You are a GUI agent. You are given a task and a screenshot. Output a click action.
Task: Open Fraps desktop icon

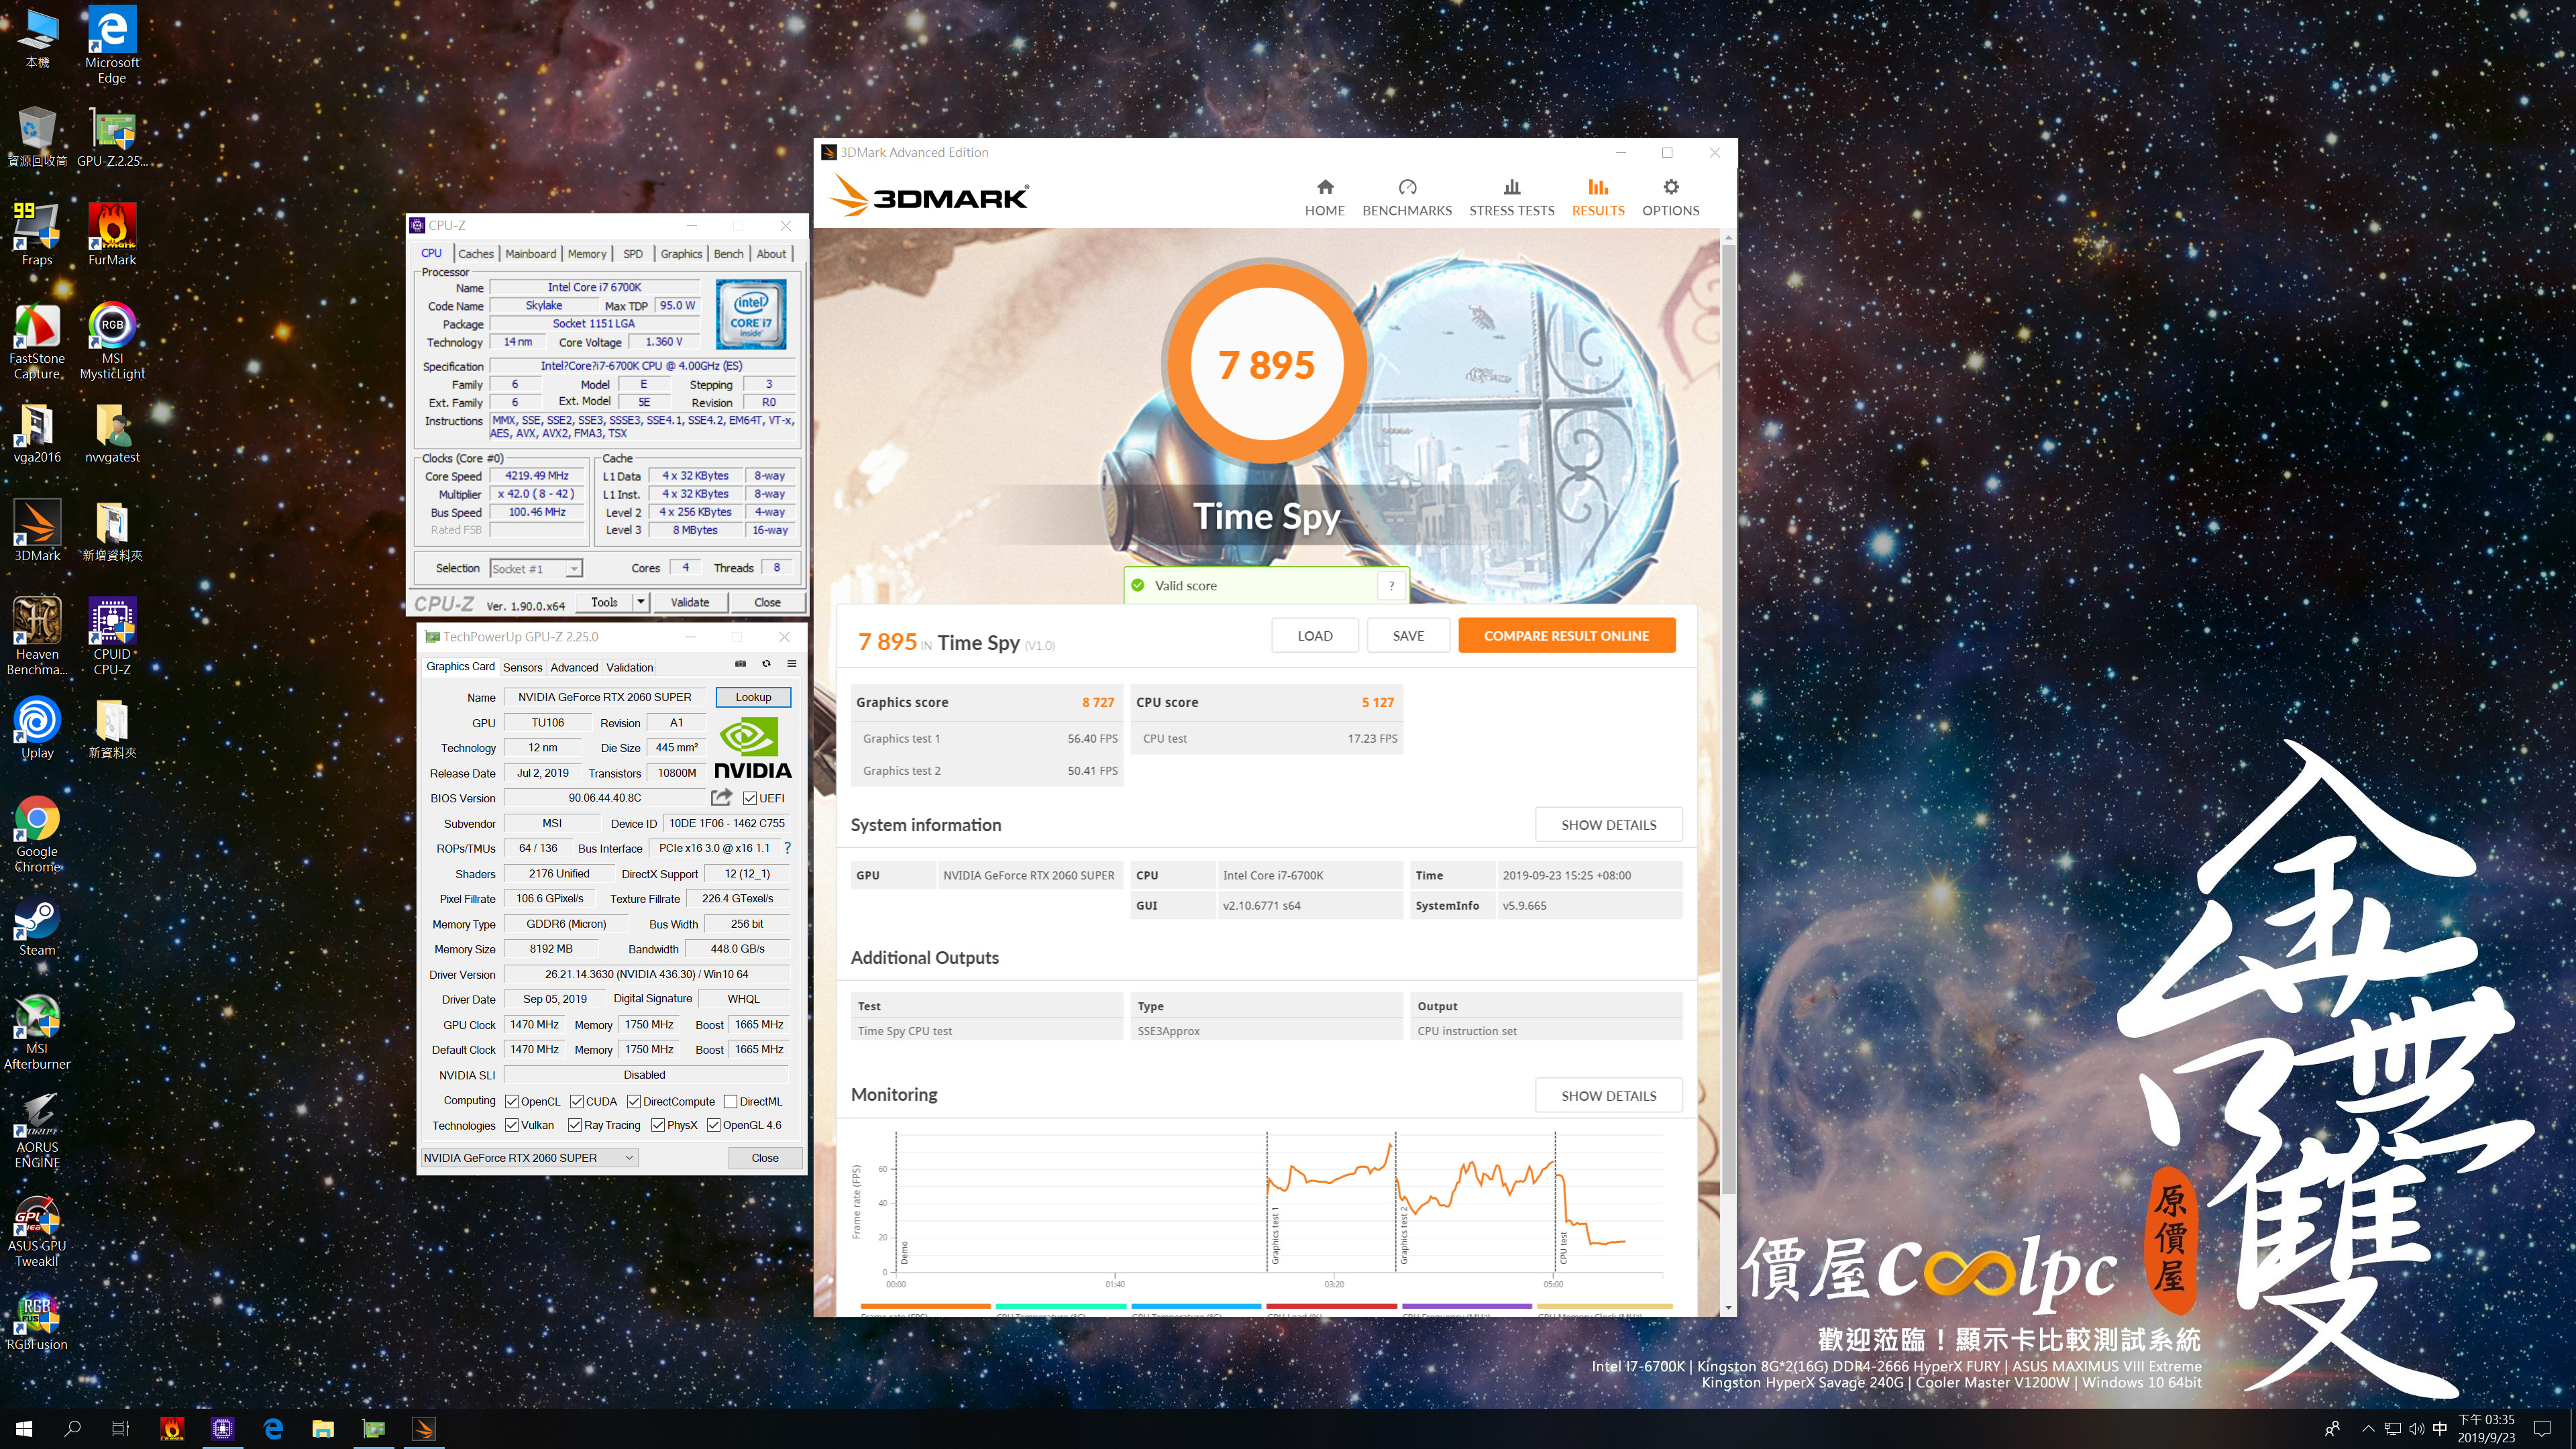(37, 234)
